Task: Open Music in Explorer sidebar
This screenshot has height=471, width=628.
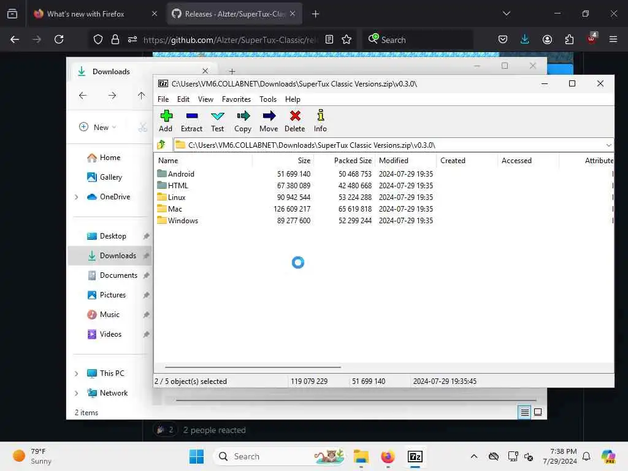Action: [103, 315]
